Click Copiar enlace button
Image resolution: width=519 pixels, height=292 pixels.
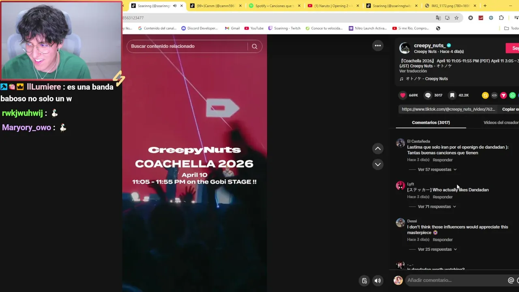pyautogui.click(x=510, y=109)
